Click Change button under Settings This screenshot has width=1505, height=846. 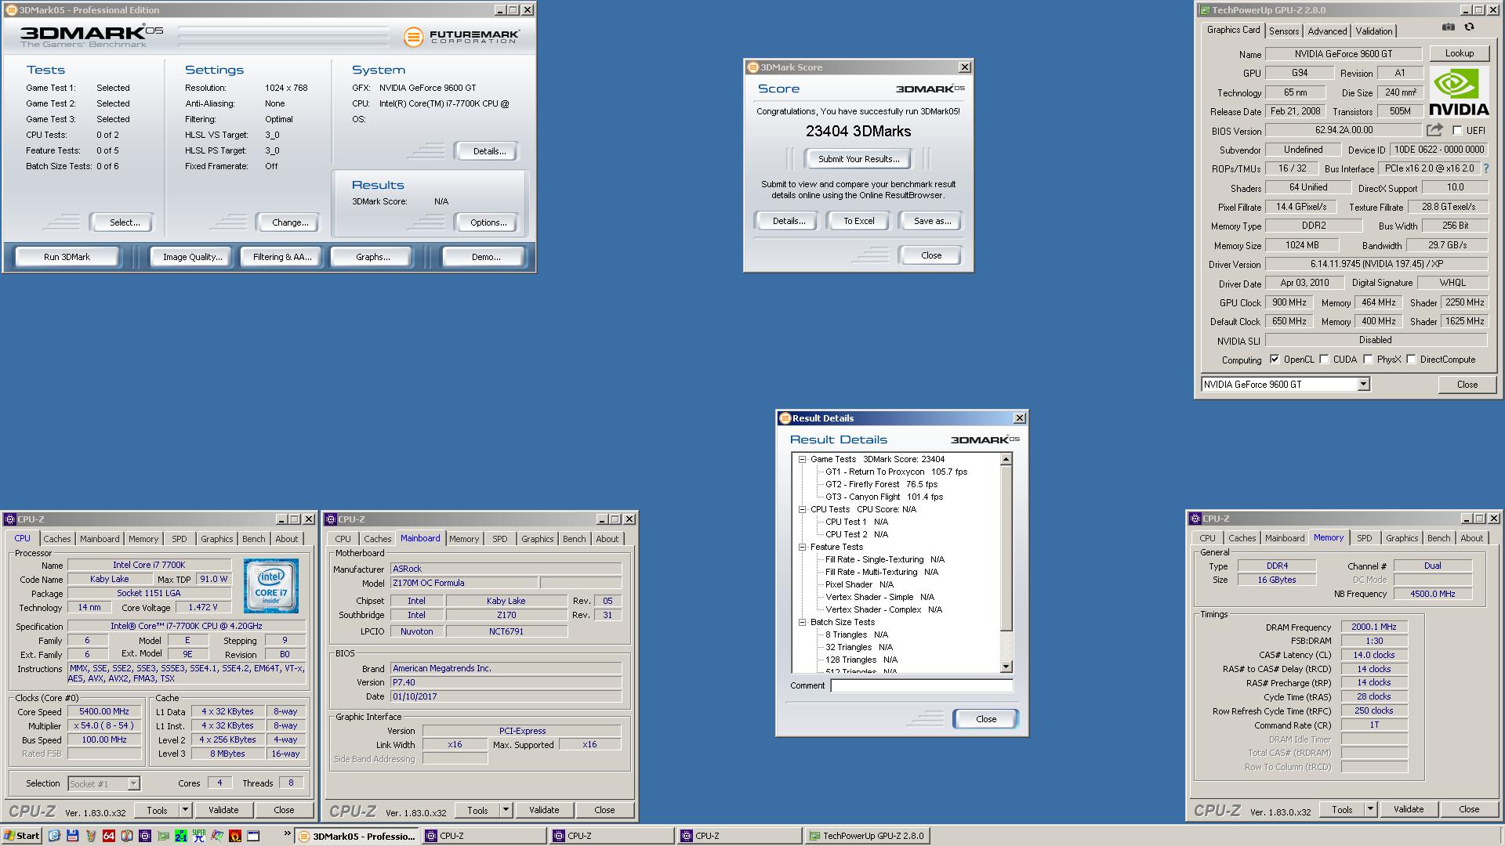[x=290, y=222]
